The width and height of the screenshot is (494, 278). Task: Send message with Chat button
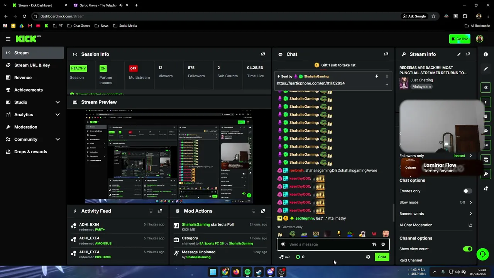click(382, 257)
